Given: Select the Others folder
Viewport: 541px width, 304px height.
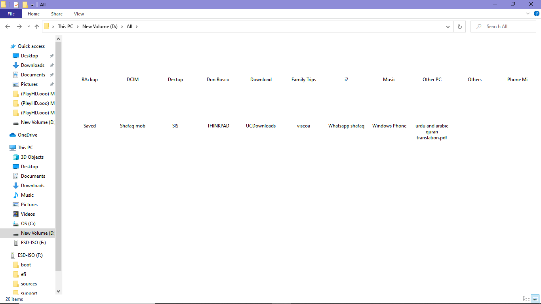Looking at the screenshot, I should (475, 80).
